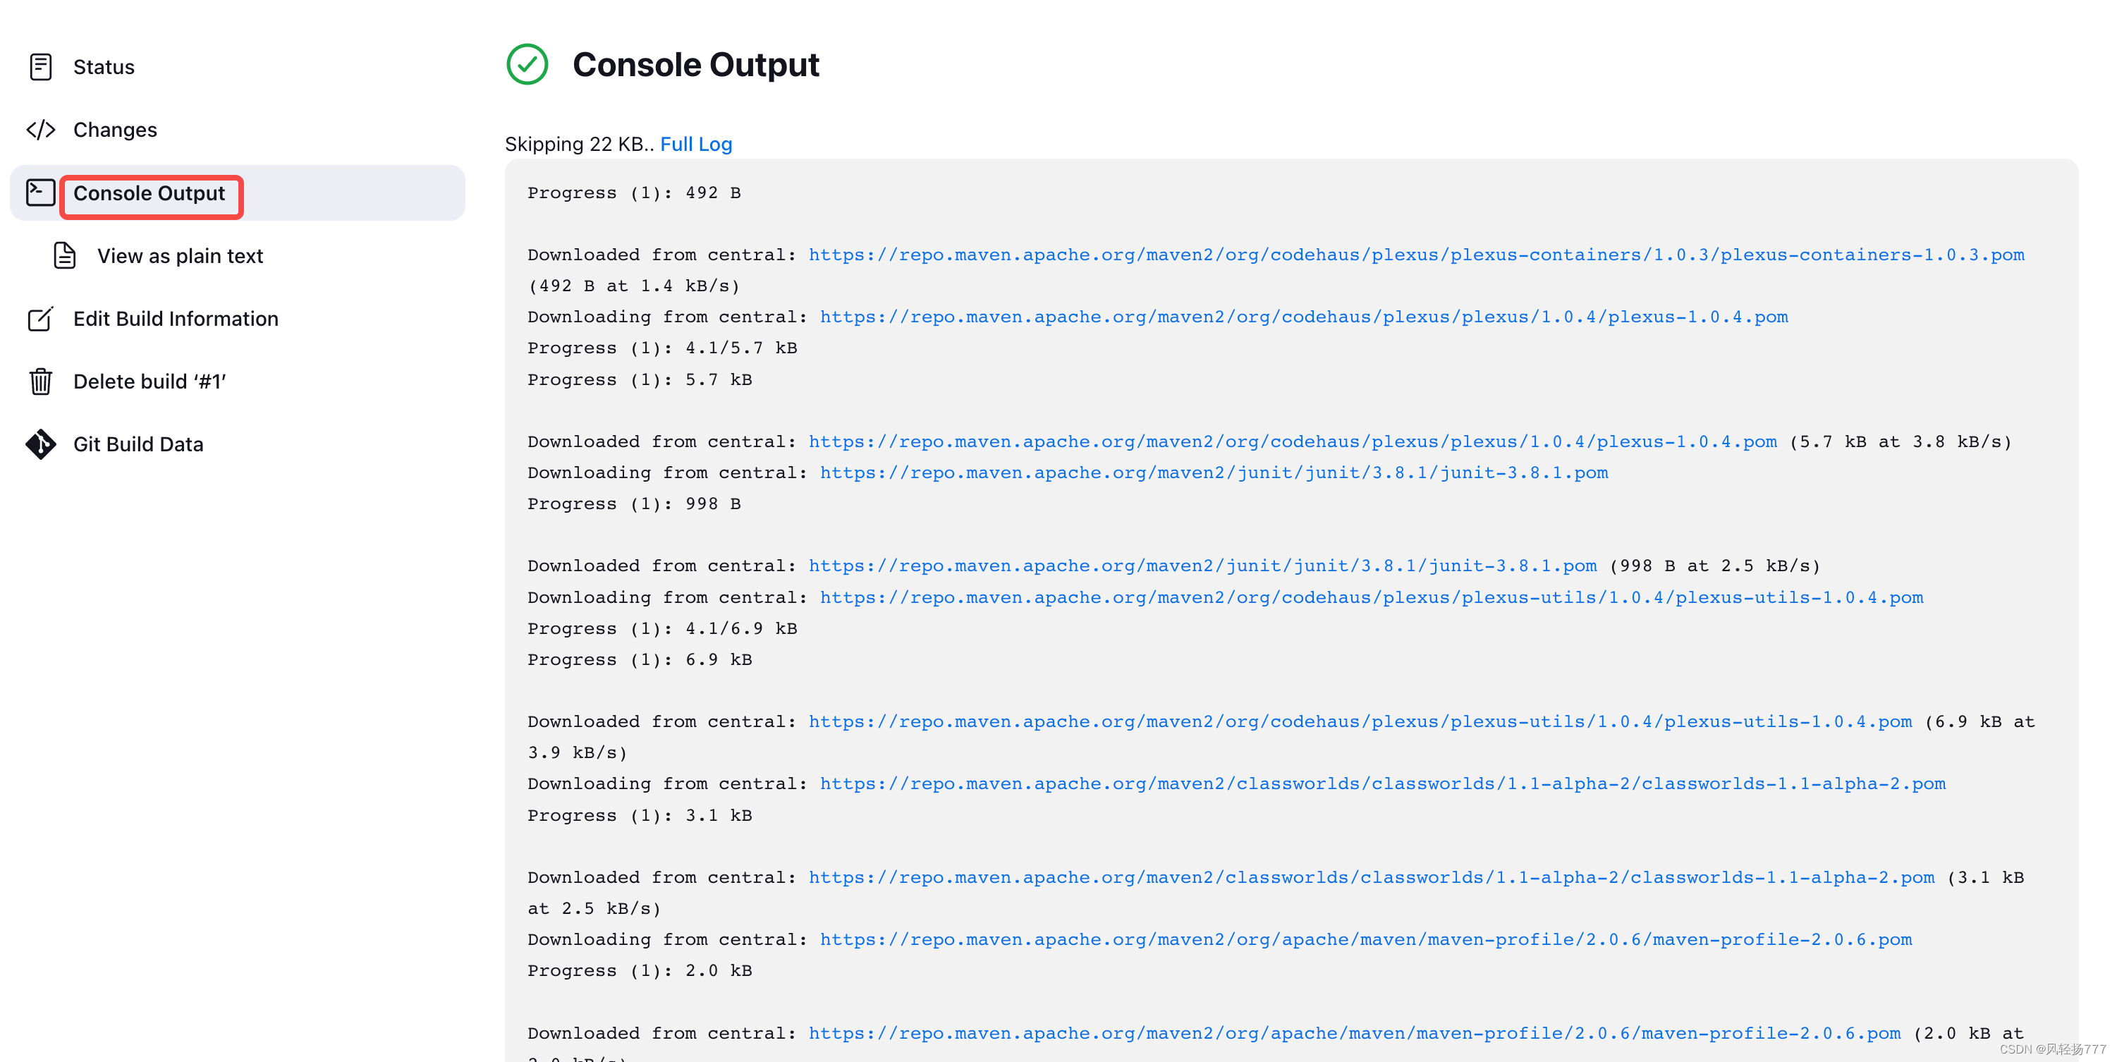The height and width of the screenshot is (1062, 2117).
Task: Click the Edit Build Information pencil icon
Action: (x=40, y=319)
